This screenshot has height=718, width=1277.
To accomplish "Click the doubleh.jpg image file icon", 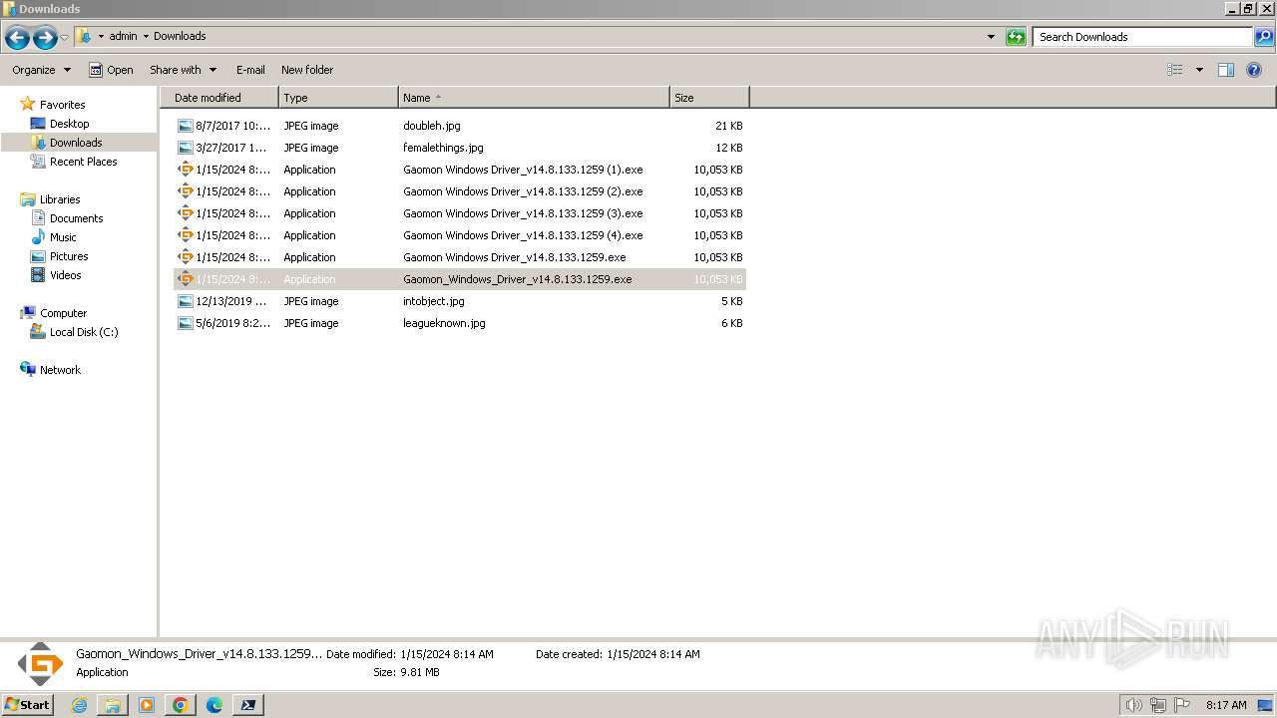I will (x=185, y=126).
